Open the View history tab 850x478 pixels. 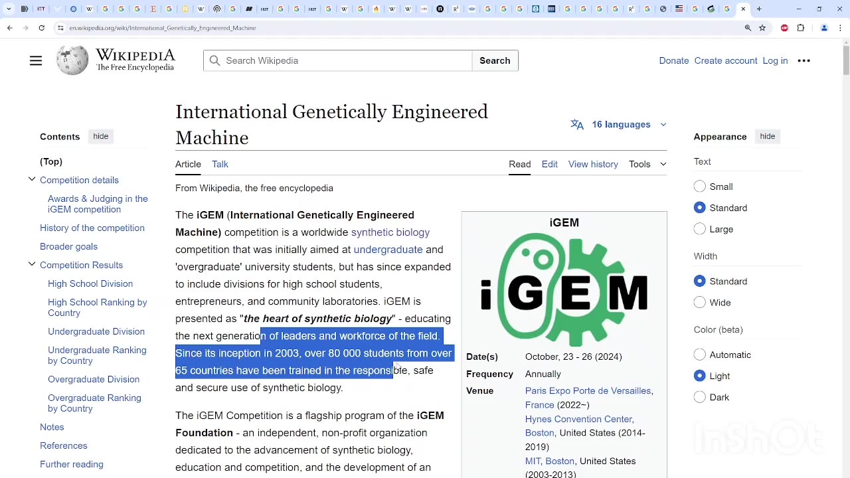click(x=592, y=164)
